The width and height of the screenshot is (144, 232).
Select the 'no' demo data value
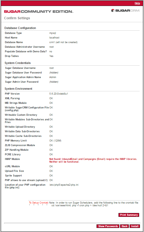click(51, 51)
